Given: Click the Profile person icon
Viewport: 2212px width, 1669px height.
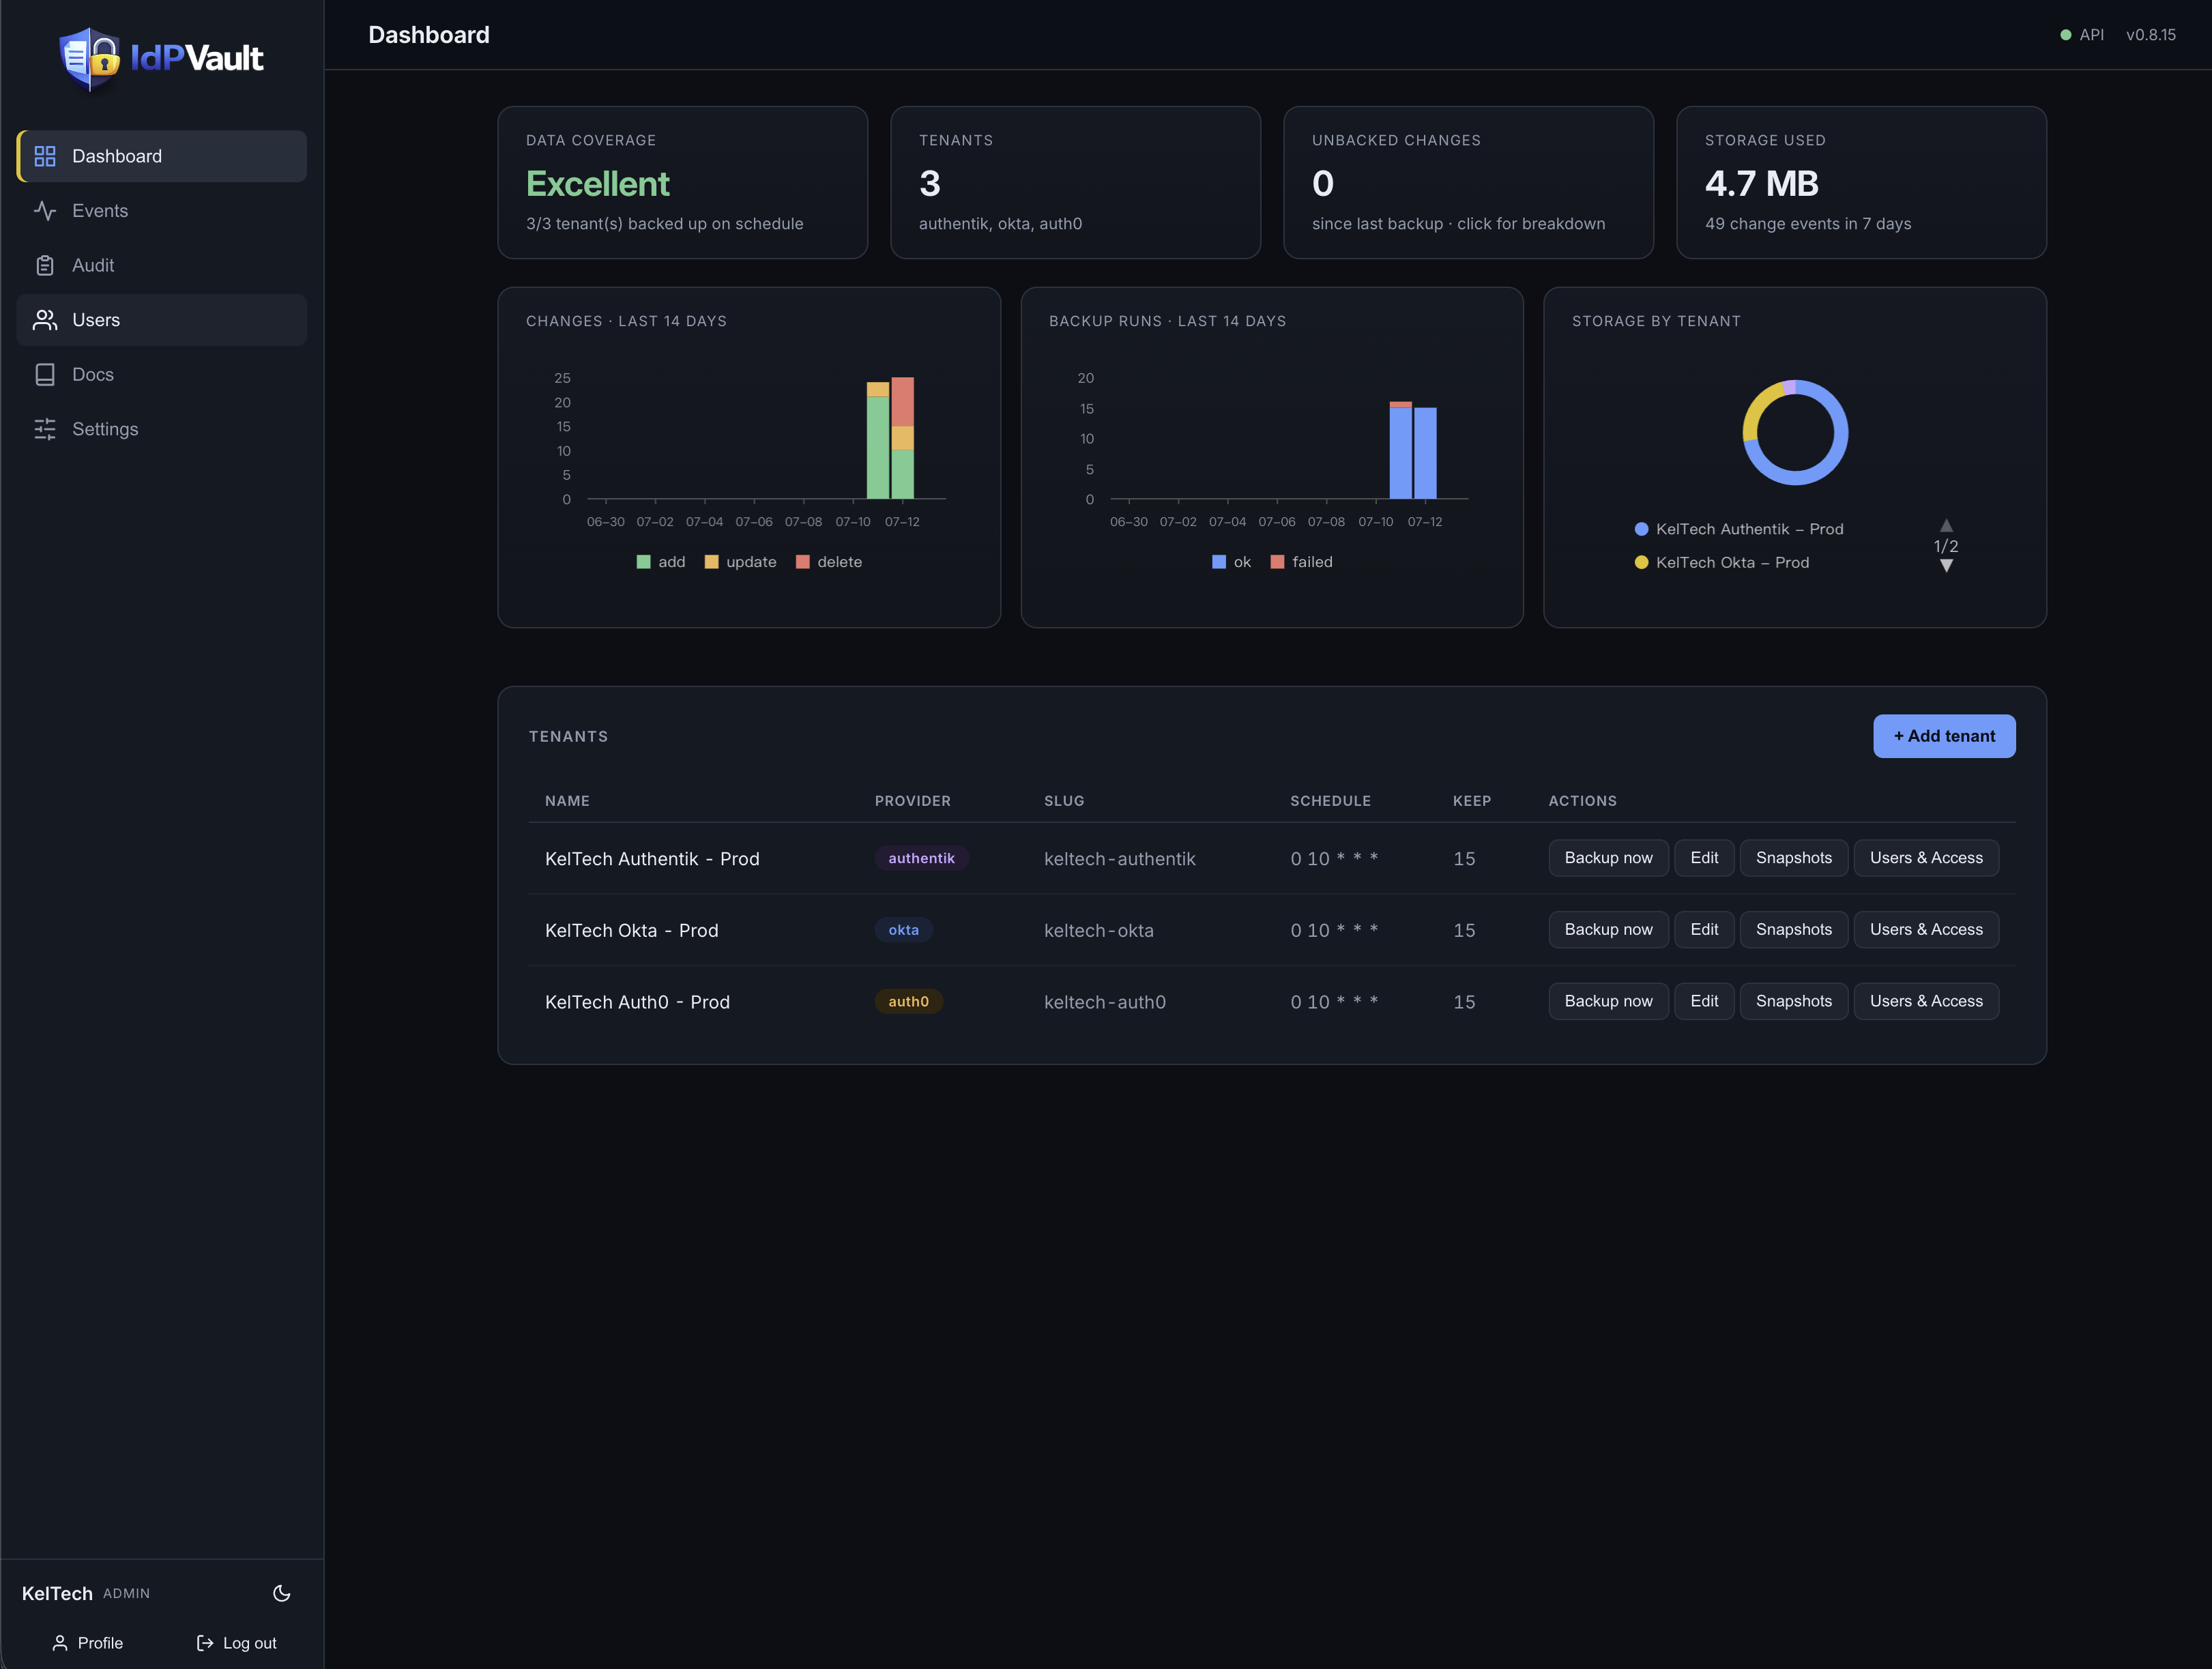Looking at the screenshot, I should tap(60, 1643).
